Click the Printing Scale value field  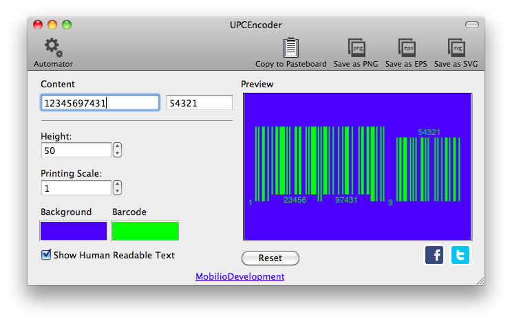(x=76, y=188)
